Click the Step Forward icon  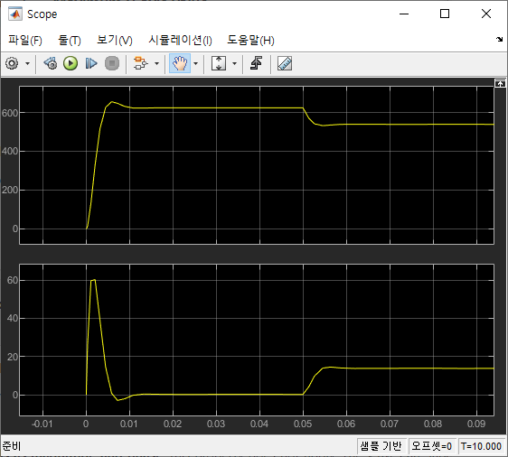click(91, 63)
